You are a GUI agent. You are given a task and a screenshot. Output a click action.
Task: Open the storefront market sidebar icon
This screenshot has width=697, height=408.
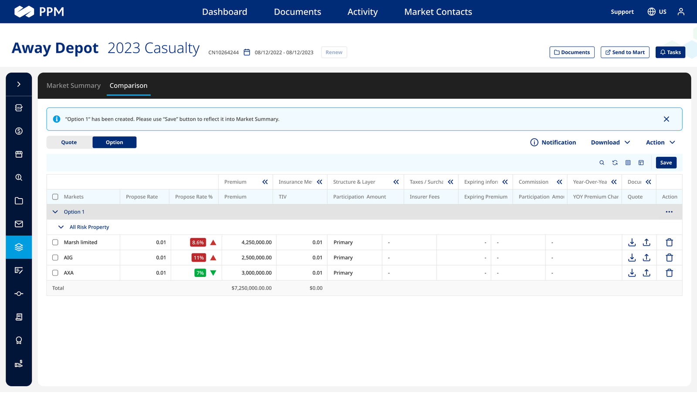pyautogui.click(x=19, y=154)
